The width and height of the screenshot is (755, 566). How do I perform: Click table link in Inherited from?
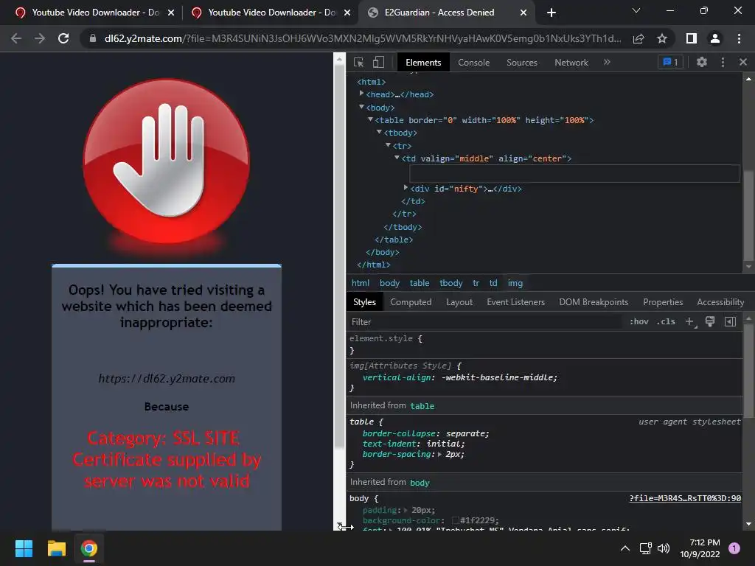pos(422,406)
